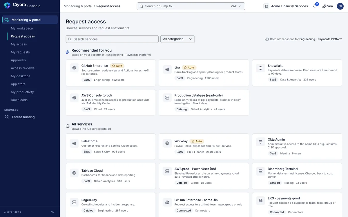The width and height of the screenshot is (348, 217).
Task: Click the GitHub Enterprise globe icon
Action: (x=74, y=68)
